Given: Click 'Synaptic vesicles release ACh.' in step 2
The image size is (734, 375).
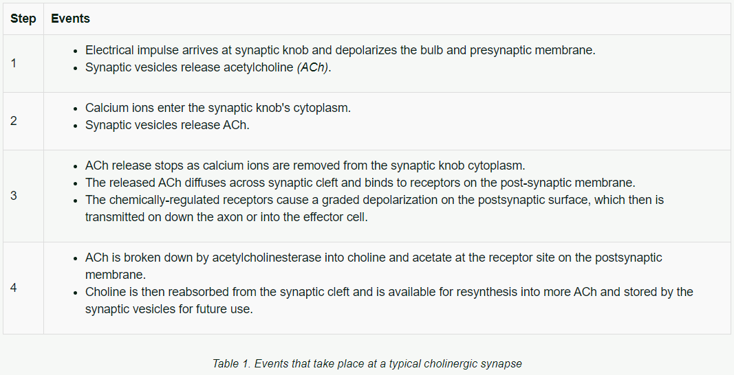Looking at the screenshot, I should [167, 125].
